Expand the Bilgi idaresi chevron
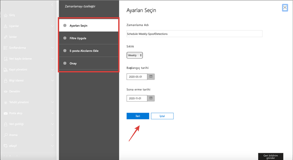Image resolution: width=293 pixels, height=160 pixels. [53, 80]
